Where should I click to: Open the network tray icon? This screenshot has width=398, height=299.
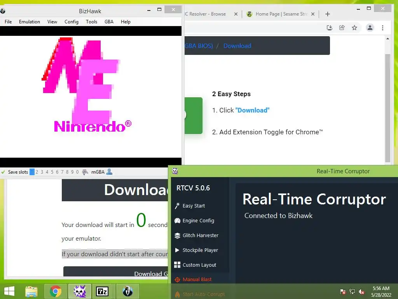[x=352, y=291]
